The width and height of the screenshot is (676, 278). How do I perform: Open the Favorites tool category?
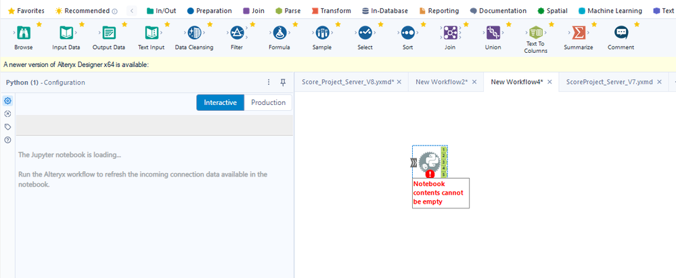click(26, 11)
